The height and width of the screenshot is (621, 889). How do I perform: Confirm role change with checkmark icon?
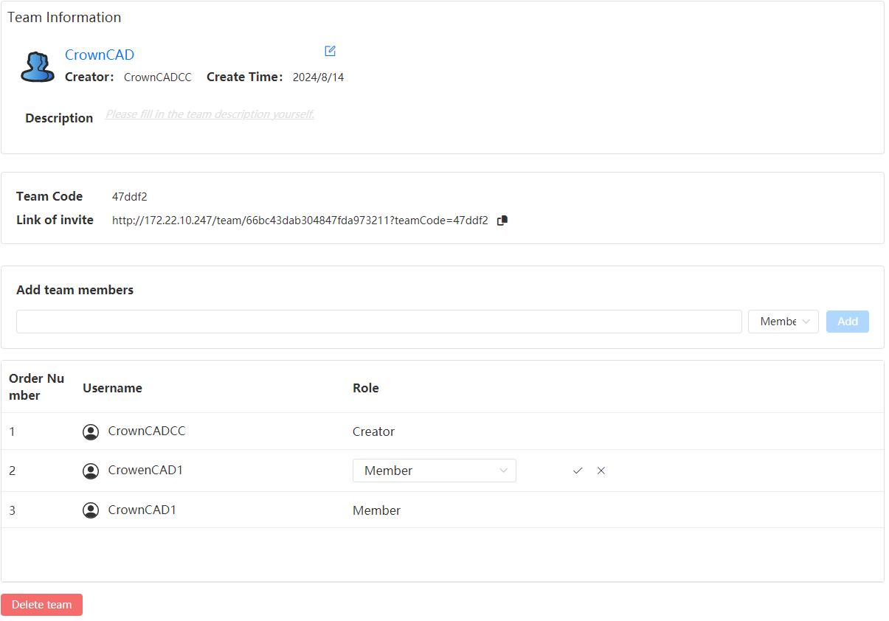point(578,471)
